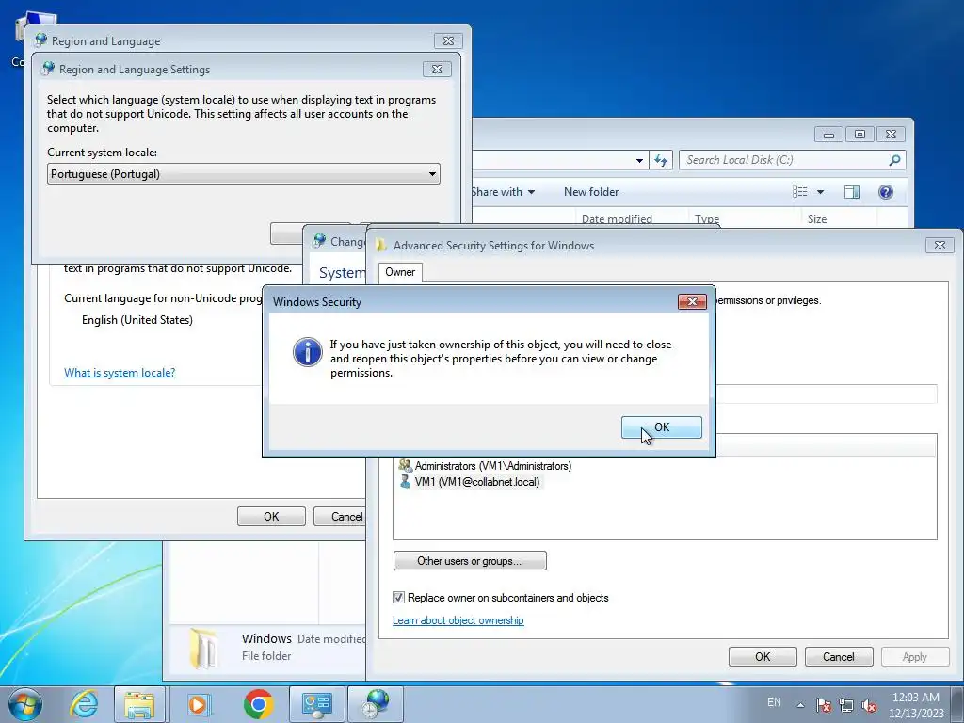Click the Search Local Disk (C:) field

tap(784, 160)
